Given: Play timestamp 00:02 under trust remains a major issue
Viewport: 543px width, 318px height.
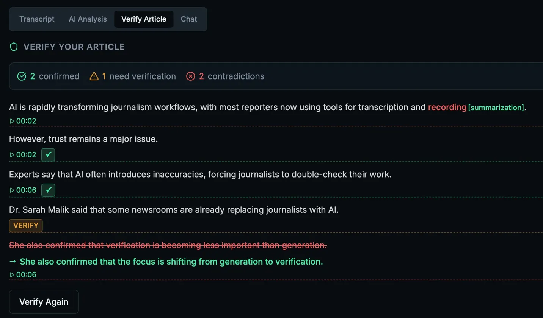Looking at the screenshot, I should coord(23,154).
